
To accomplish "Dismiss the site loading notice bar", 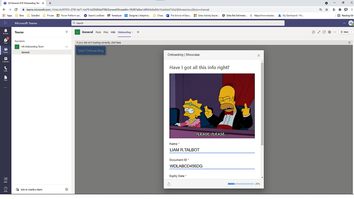I will [x=349, y=43].
